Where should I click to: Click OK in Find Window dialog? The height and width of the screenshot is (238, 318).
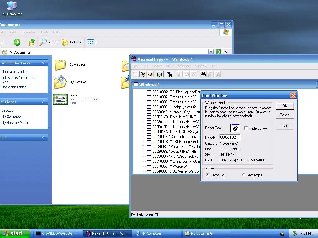pyautogui.click(x=285, y=106)
